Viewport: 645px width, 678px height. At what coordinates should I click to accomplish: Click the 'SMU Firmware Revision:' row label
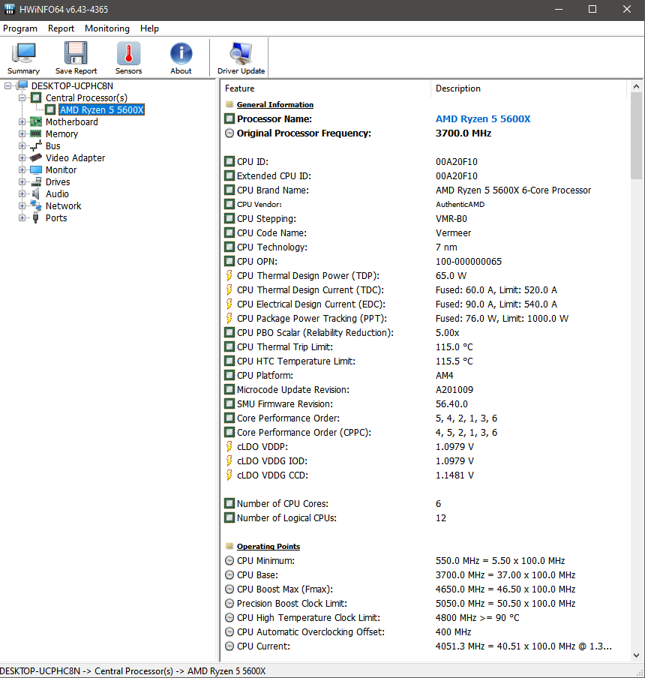(285, 403)
